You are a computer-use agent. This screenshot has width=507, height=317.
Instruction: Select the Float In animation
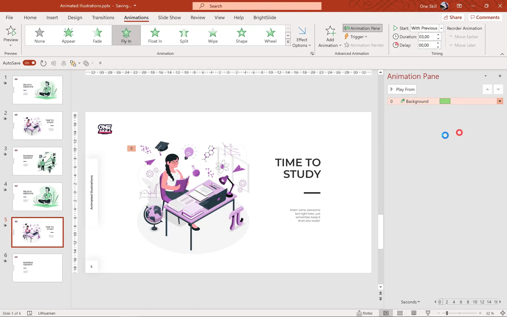[155, 35]
